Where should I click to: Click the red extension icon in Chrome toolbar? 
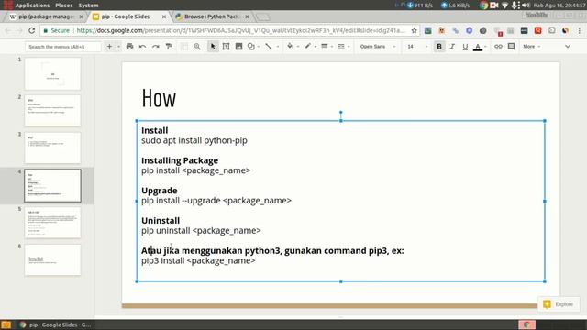[538, 30]
